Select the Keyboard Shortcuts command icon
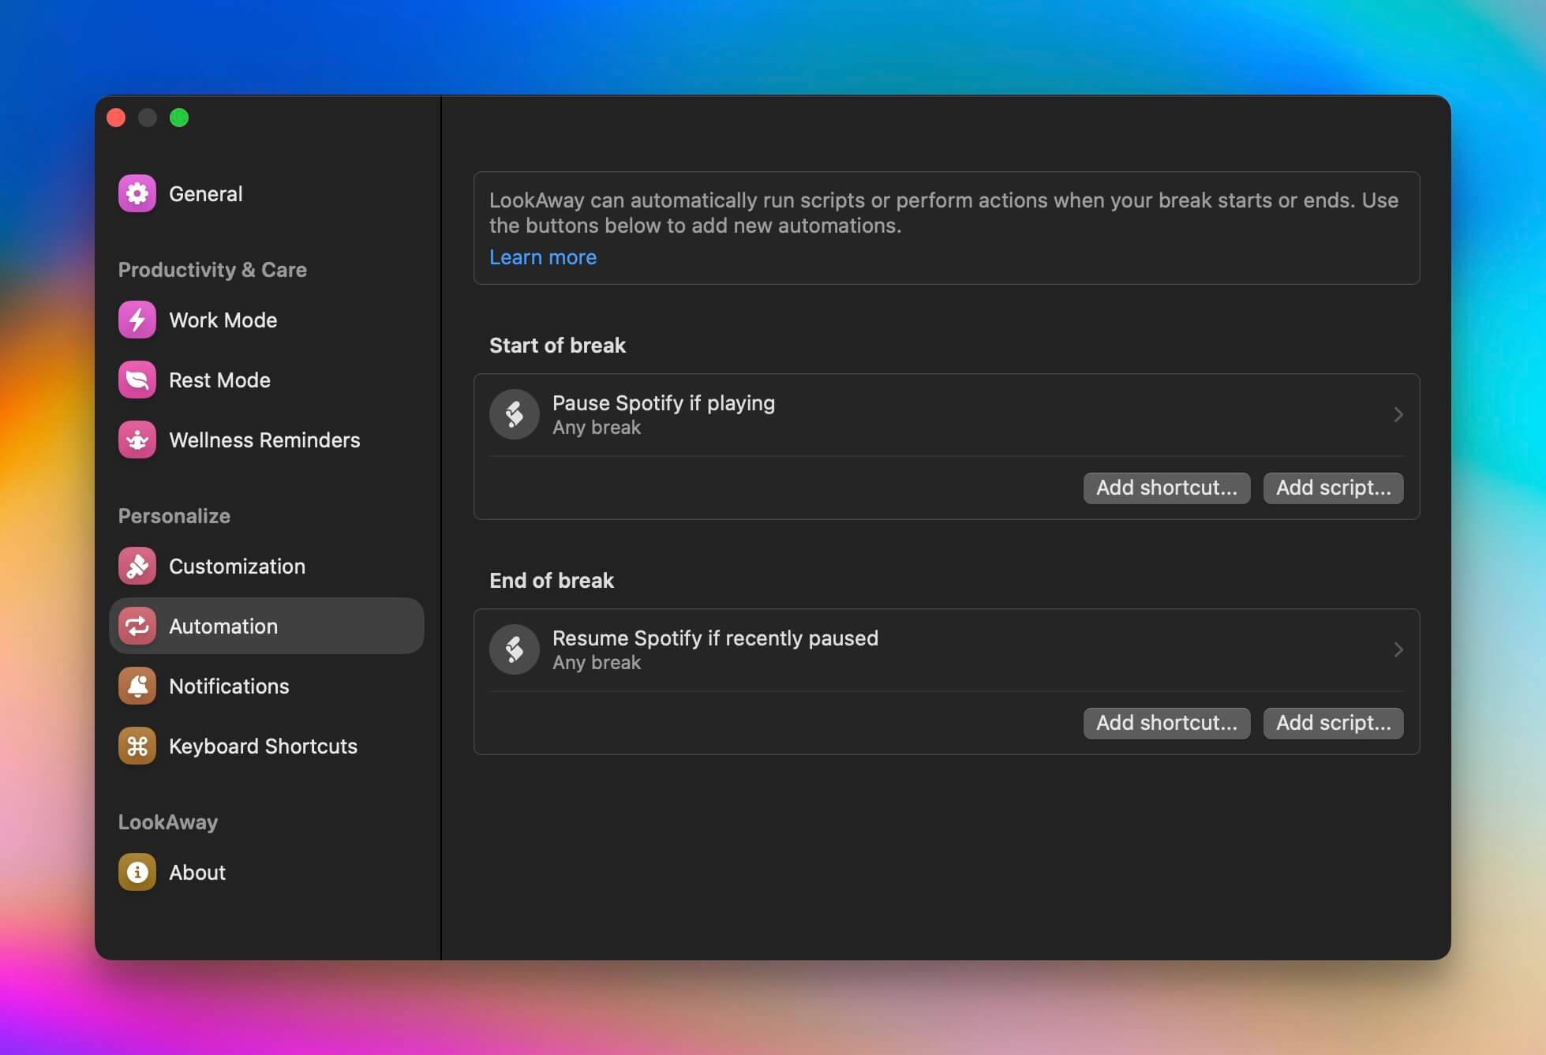1546x1055 pixels. click(x=136, y=746)
